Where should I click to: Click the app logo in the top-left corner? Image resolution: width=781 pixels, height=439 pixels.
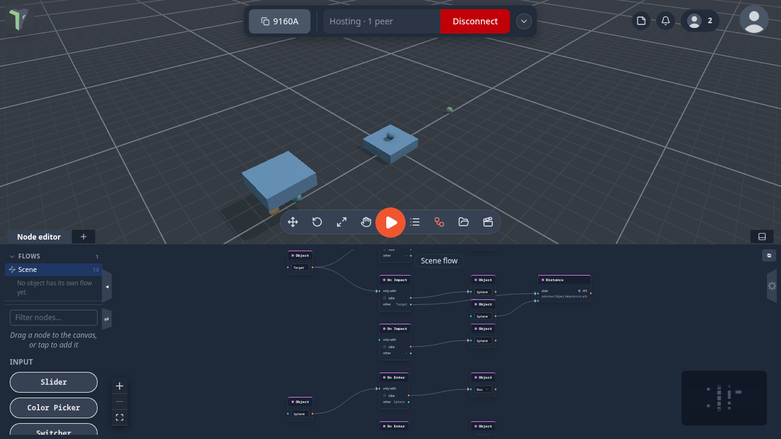click(18, 20)
